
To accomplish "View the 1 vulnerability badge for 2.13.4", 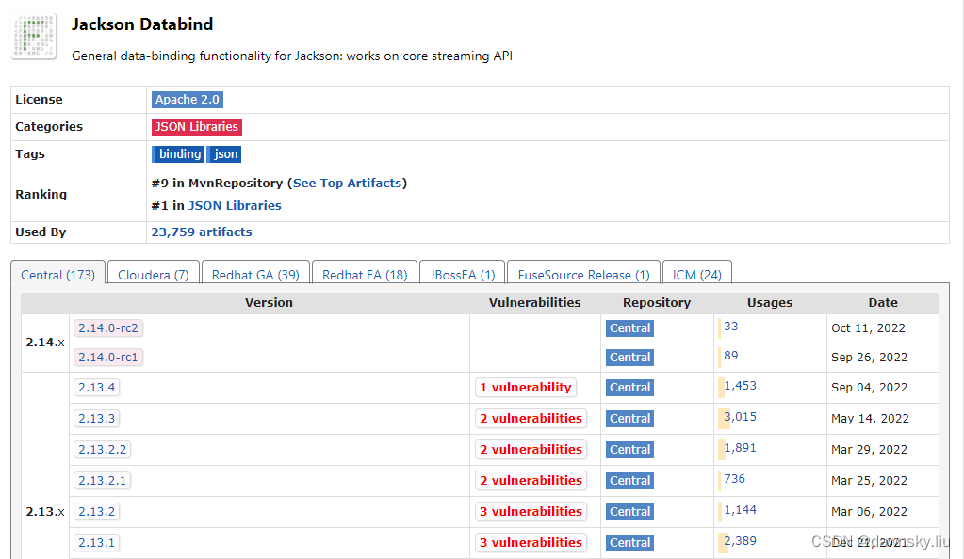I will [x=526, y=388].
